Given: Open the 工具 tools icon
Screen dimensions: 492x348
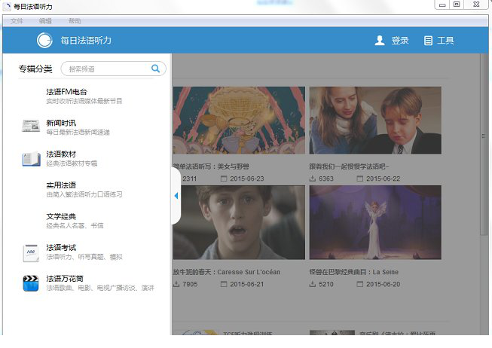Looking at the screenshot, I should coord(428,41).
